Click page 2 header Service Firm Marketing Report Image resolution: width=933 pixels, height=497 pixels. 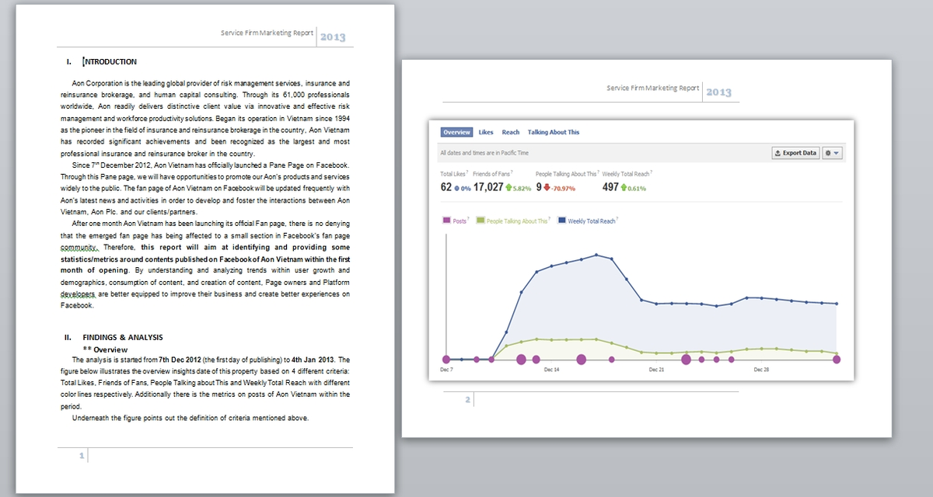pyautogui.click(x=653, y=88)
